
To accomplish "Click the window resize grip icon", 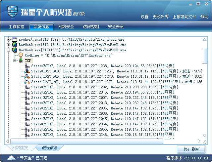I will tap(205, 142).
